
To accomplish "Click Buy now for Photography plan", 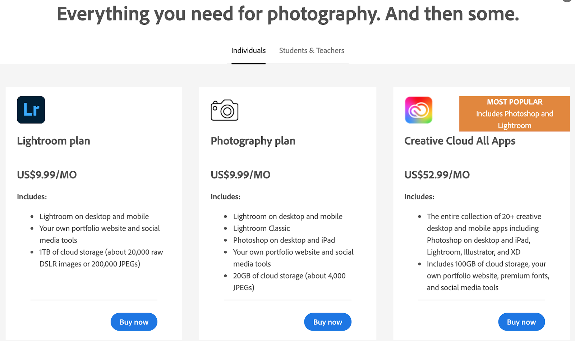I will 327,322.
